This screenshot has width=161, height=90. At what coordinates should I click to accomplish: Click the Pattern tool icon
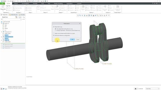[83, 6]
